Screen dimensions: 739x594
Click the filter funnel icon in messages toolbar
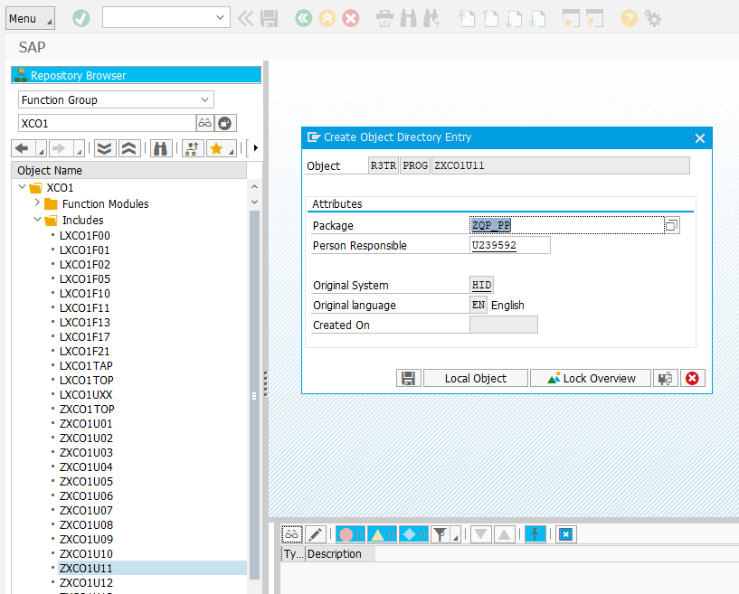pos(440,534)
